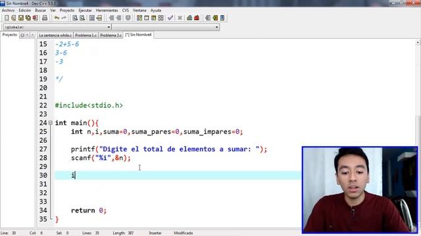
Task: Open the Ejecutar menu
Action: 85,10
